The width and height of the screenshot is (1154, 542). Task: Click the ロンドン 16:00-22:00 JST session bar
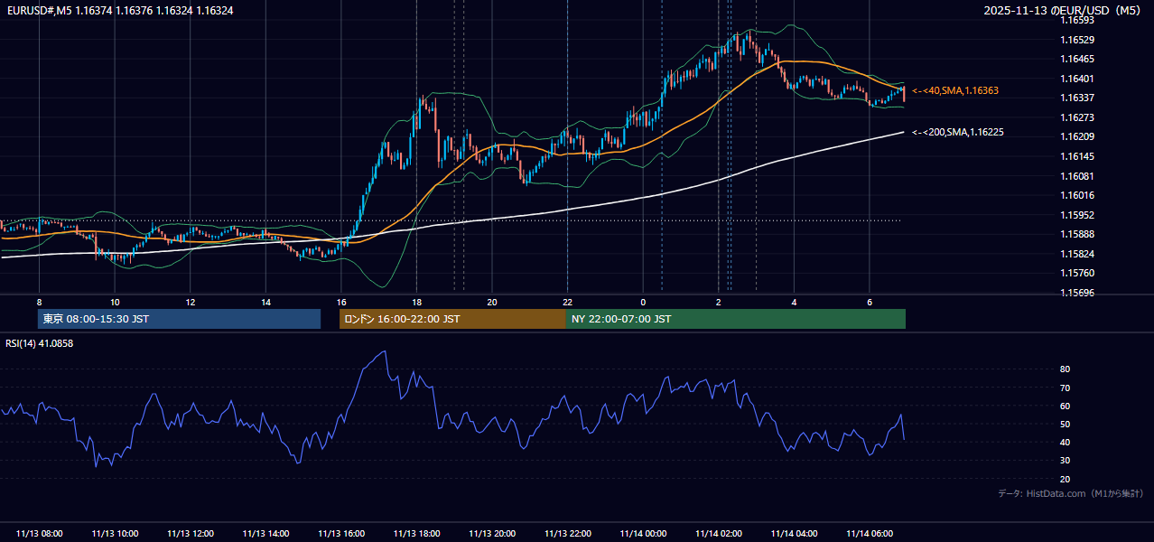(452, 319)
